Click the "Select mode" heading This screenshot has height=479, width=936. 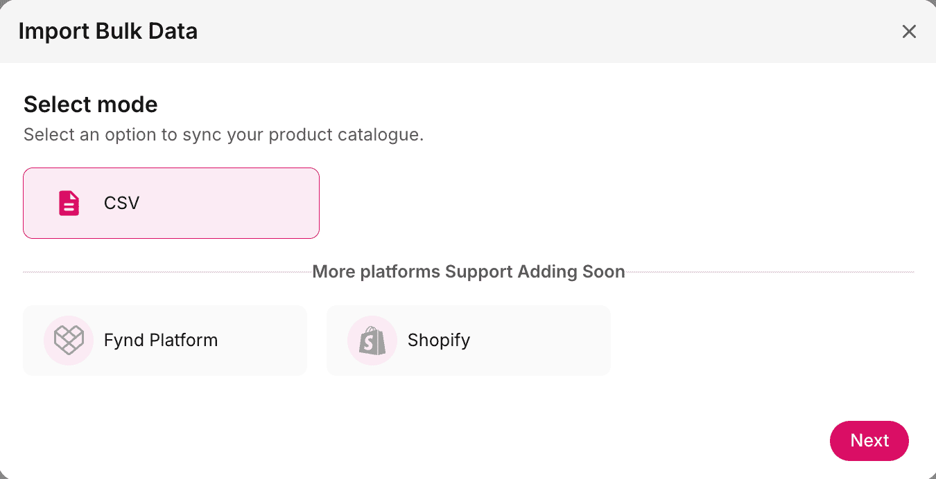coord(91,105)
